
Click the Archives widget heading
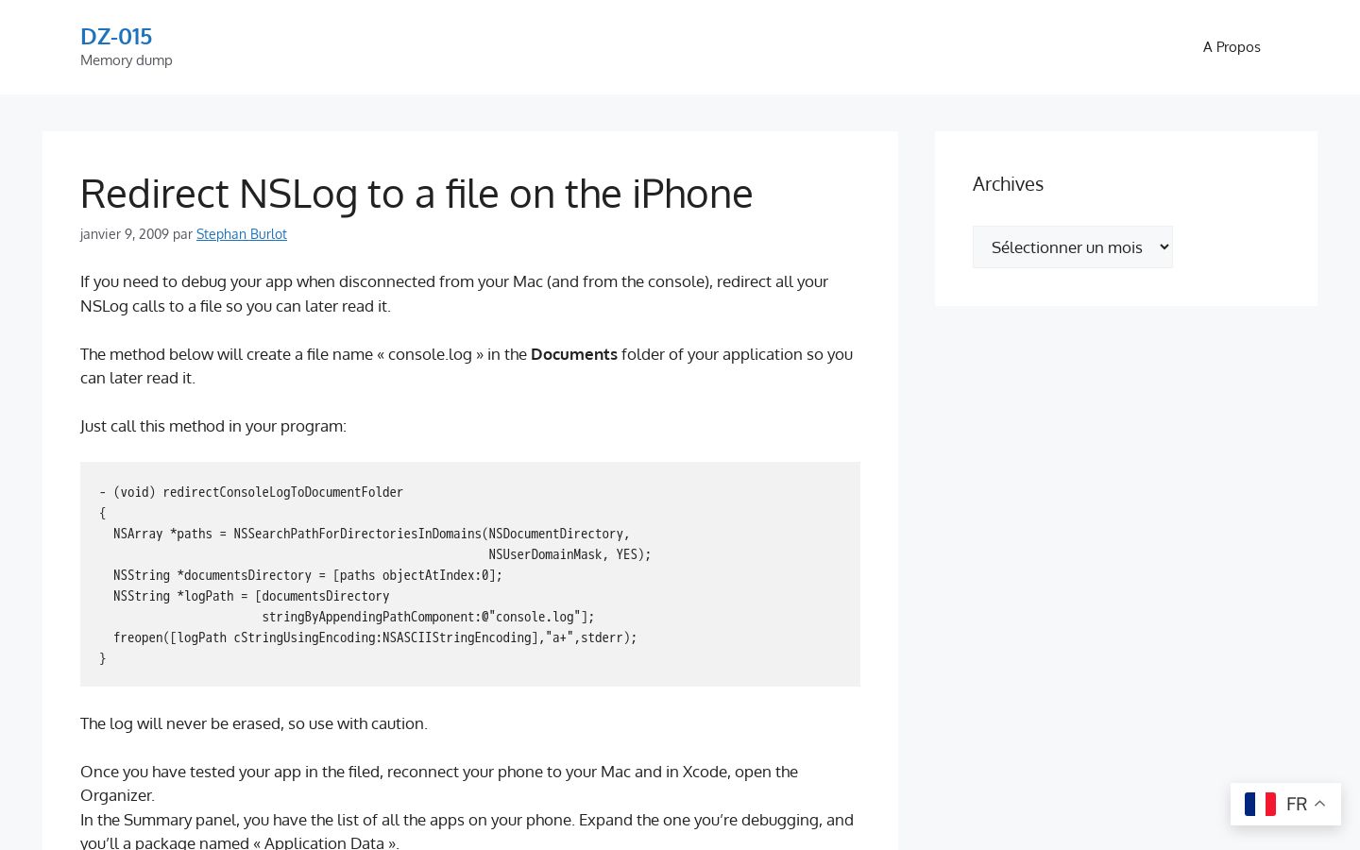coord(1008,184)
